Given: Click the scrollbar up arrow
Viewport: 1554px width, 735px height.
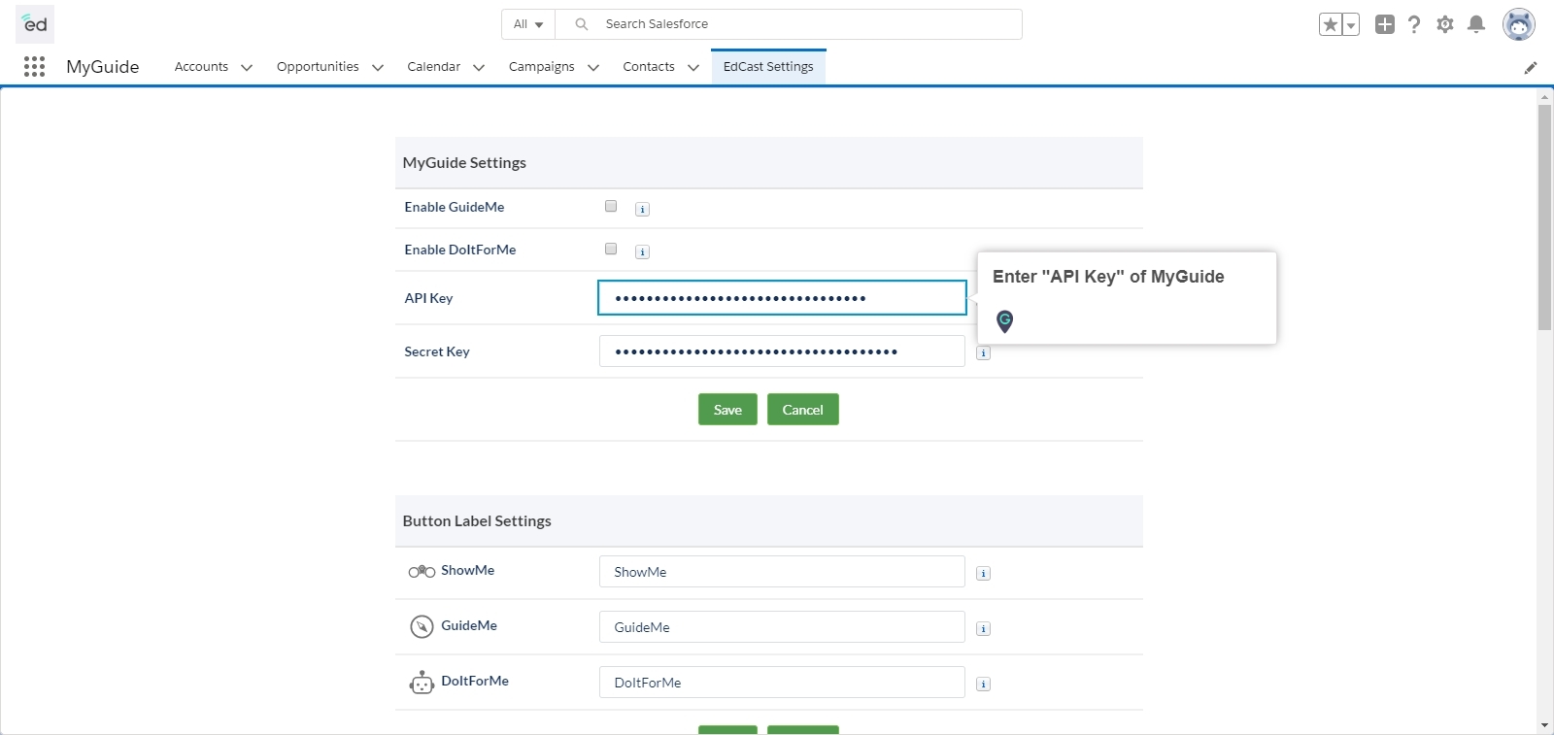Looking at the screenshot, I should coord(1544,97).
